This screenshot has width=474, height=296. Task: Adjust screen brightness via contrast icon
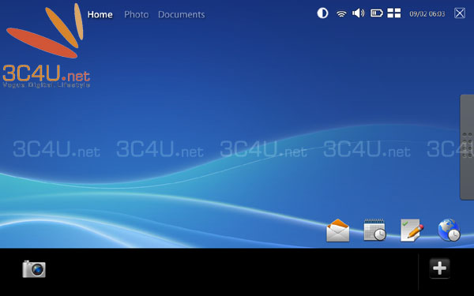point(322,13)
